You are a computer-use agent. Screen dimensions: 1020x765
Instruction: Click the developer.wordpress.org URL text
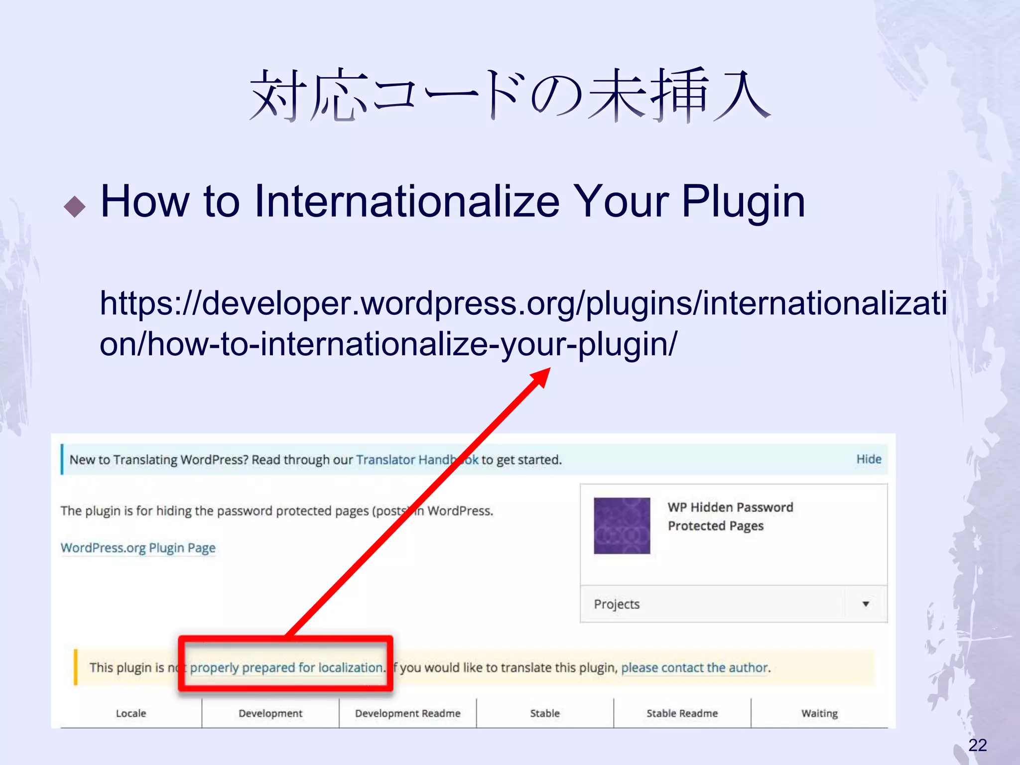[x=523, y=324]
